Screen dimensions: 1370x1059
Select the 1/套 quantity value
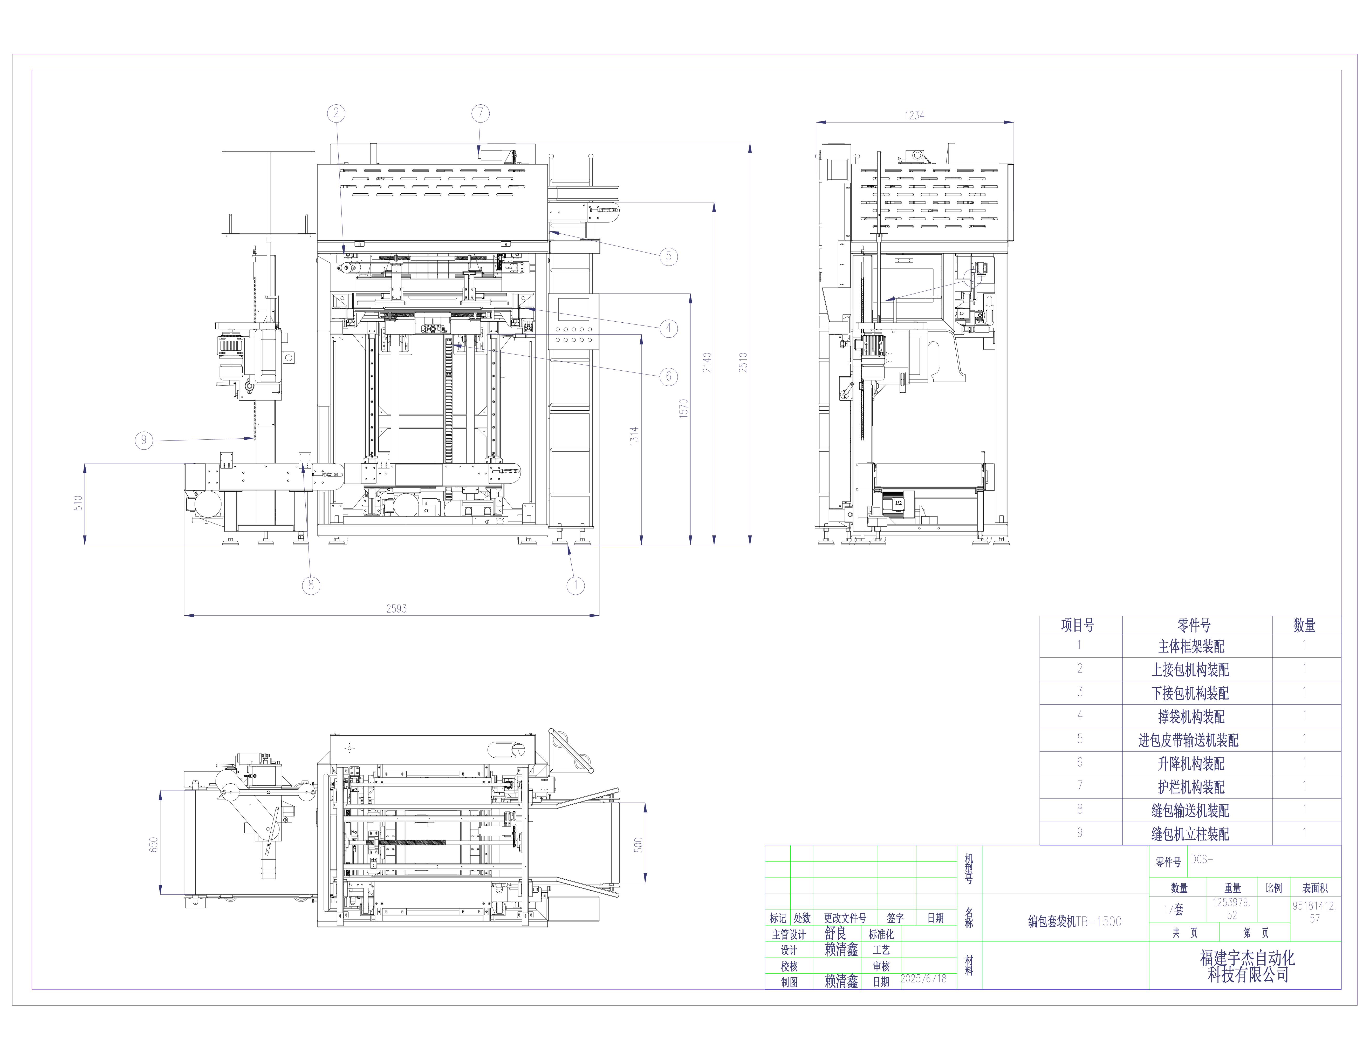[1174, 909]
